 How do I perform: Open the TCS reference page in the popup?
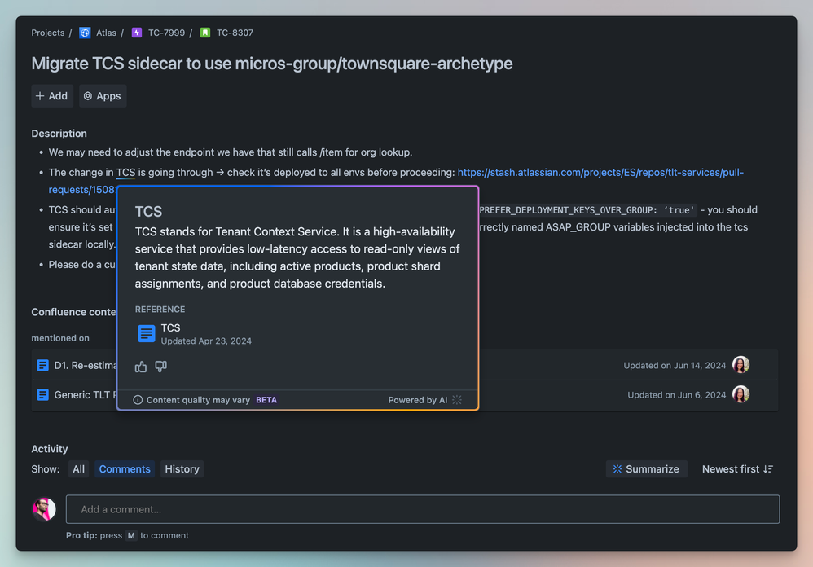(x=170, y=328)
